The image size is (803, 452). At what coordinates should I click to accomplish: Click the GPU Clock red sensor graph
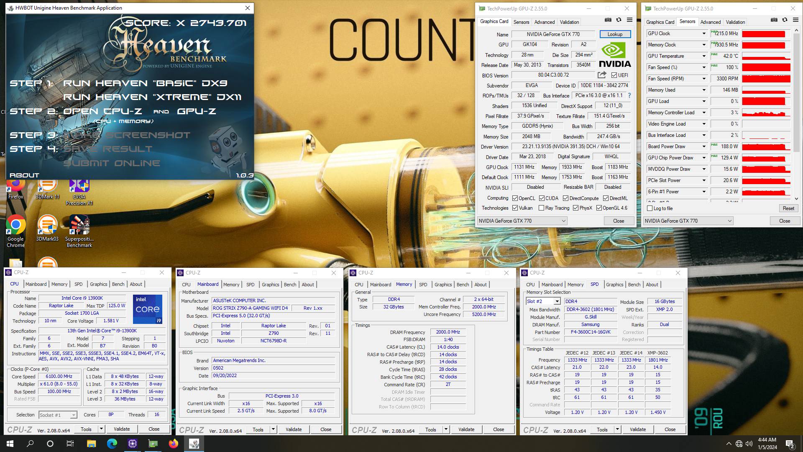(766, 33)
